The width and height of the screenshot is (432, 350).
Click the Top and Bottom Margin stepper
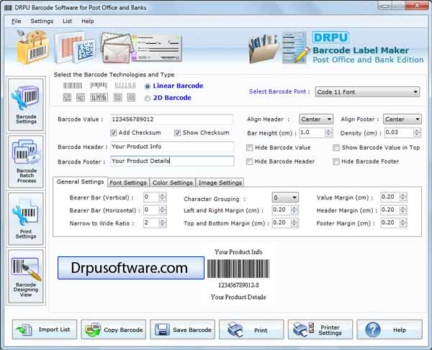294,223
